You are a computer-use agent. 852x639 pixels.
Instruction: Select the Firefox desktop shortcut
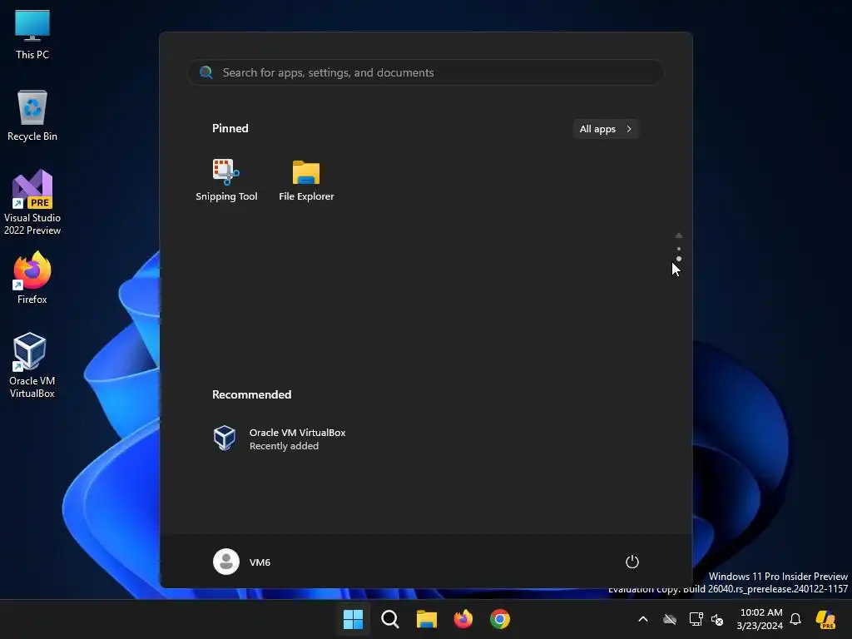[x=32, y=278]
